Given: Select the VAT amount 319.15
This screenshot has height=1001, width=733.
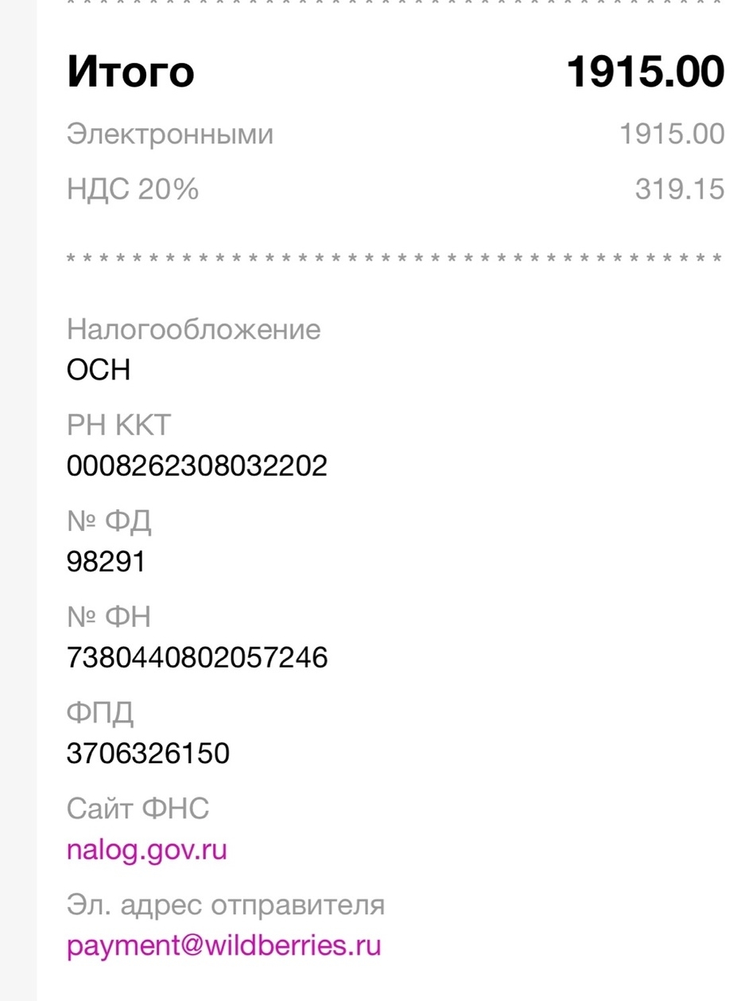Looking at the screenshot, I should point(680,189).
